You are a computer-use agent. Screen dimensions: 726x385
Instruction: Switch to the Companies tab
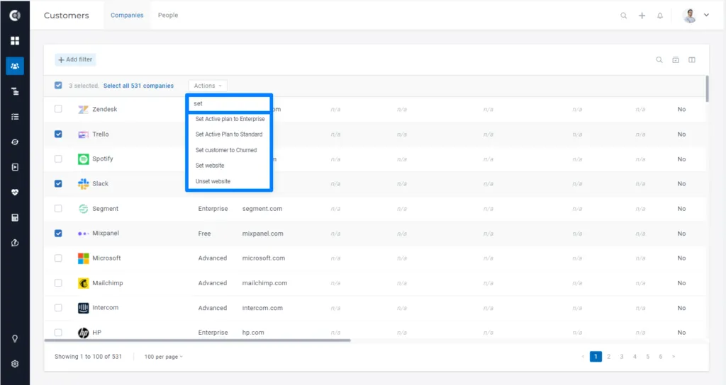pos(127,16)
